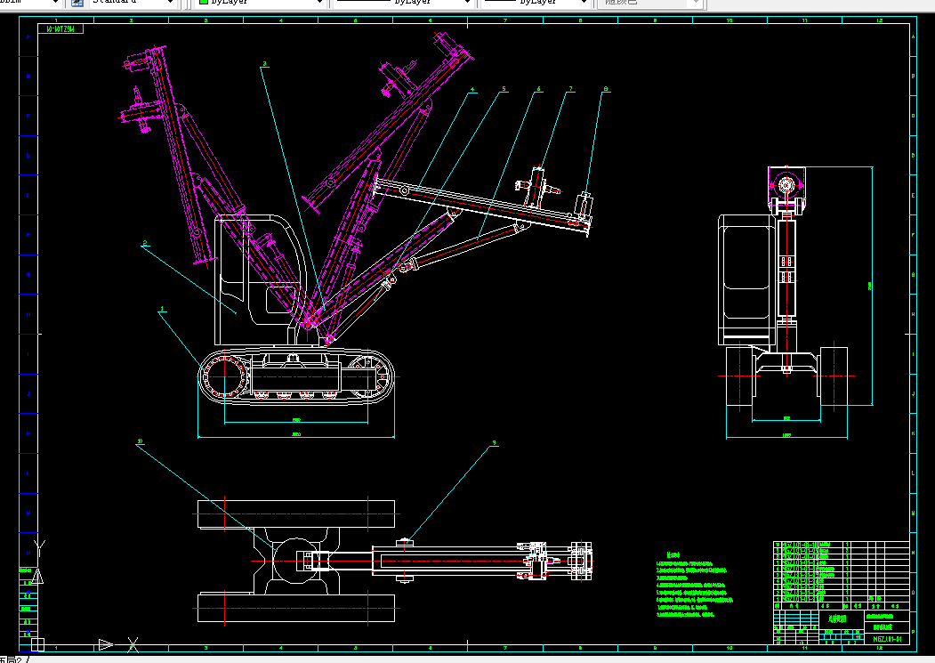Select callout number 5 label

pos(504,89)
